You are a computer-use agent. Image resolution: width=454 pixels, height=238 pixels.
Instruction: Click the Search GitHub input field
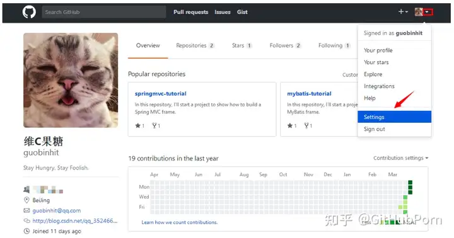(104, 12)
